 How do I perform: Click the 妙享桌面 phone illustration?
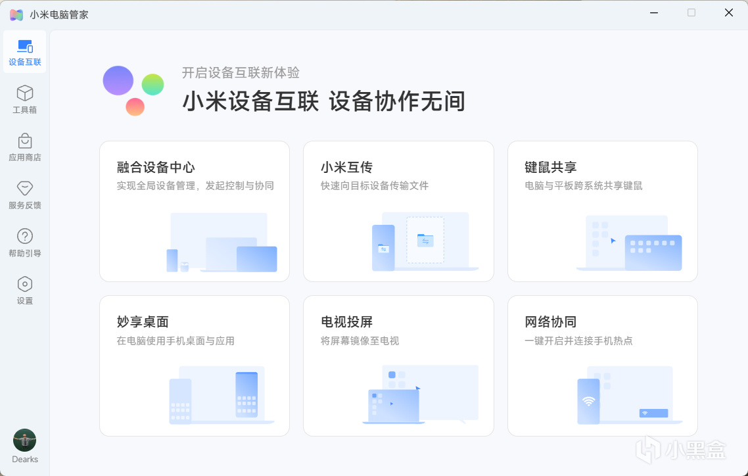point(222,395)
